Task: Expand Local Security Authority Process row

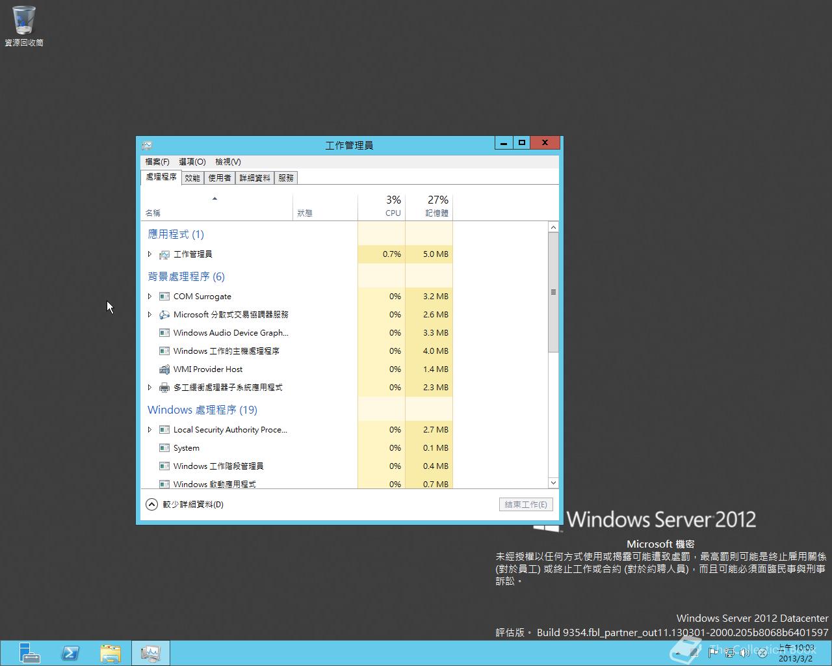Action: point(149,430)
